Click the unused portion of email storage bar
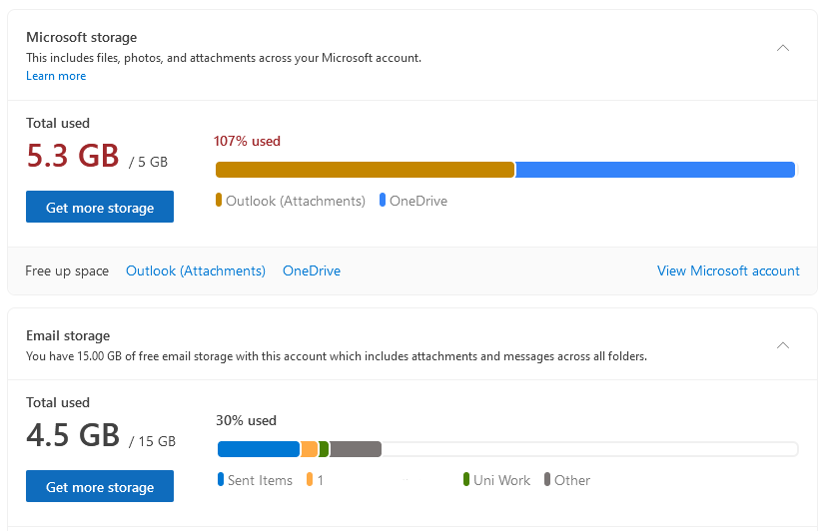 point(589,449)
